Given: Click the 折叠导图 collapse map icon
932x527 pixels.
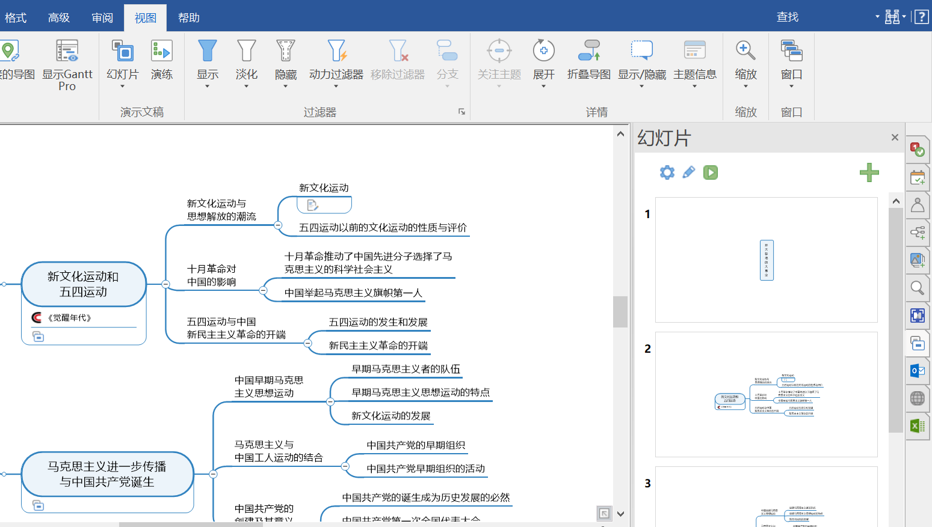Looking at the screenshot, I should click(x=589, y=51).
